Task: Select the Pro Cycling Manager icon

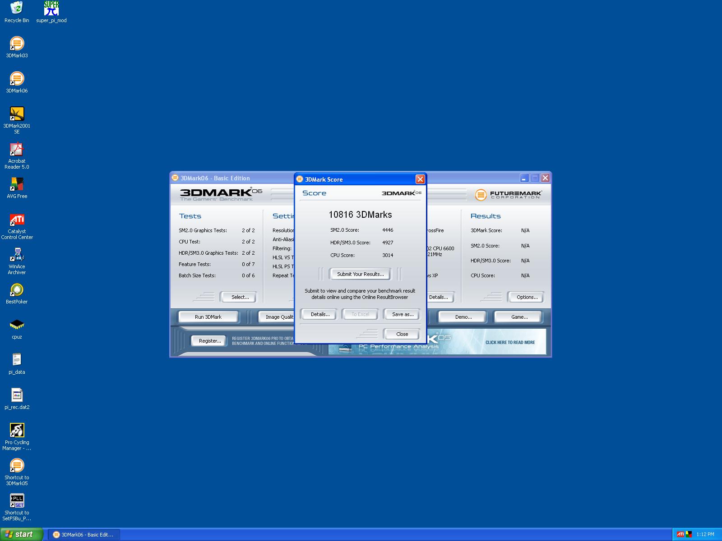Action: point(17,437)
